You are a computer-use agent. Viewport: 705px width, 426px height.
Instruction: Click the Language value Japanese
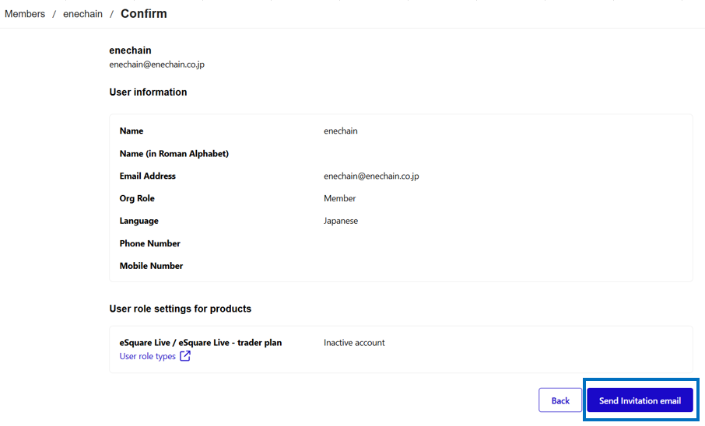341,221
